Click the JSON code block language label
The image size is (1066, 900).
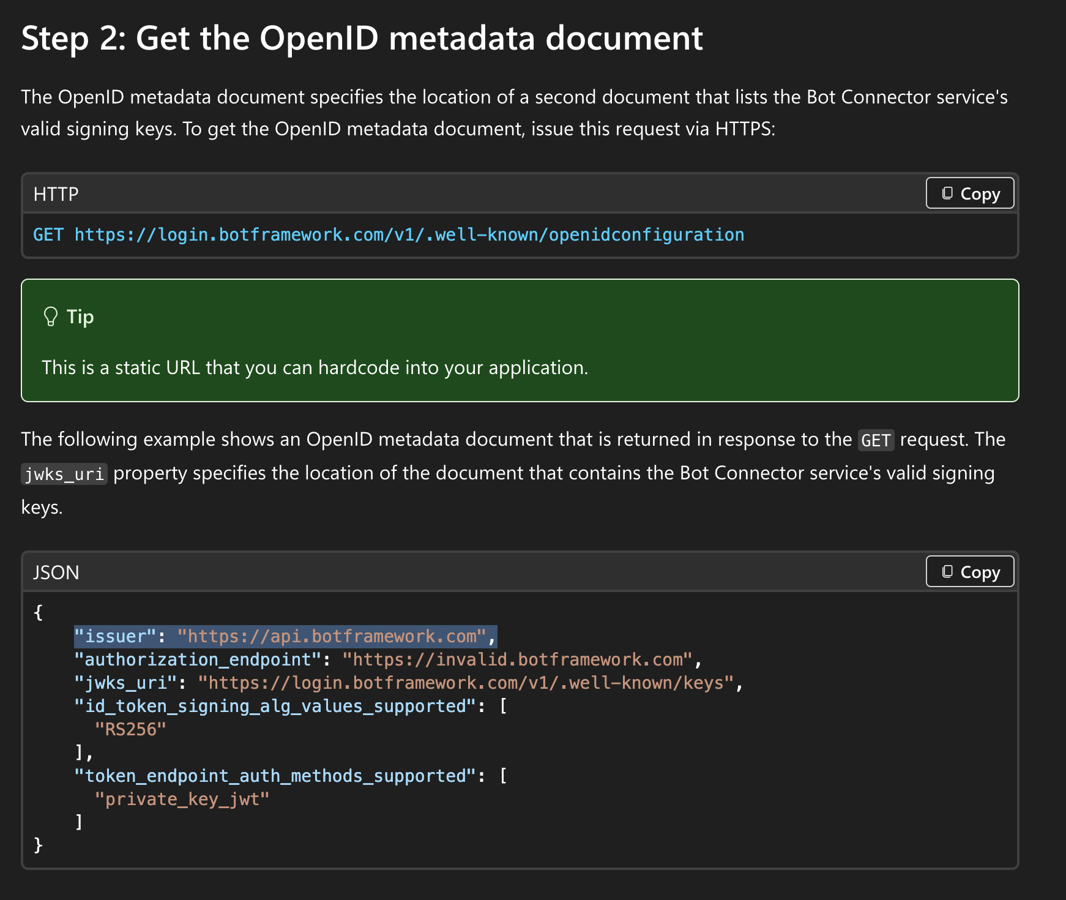point(56,572)
